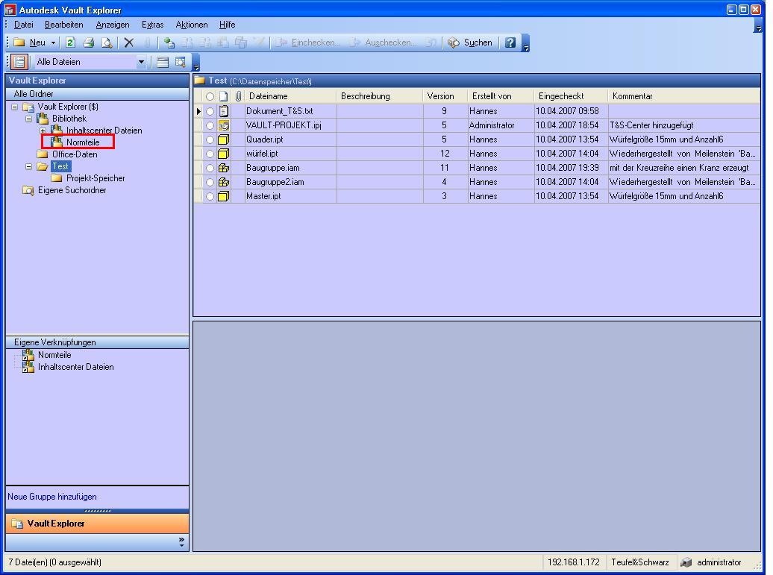Click the chevron configure buttons at pane bottom

coord(181,542)
